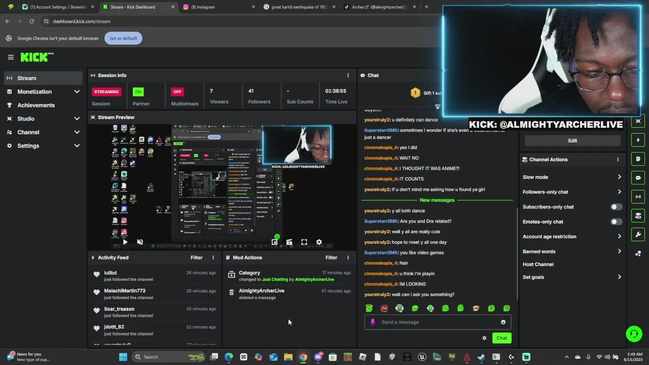Viewport: 649px width, 365px height.
Task: Open Account age restriction options
Action: 572,236
